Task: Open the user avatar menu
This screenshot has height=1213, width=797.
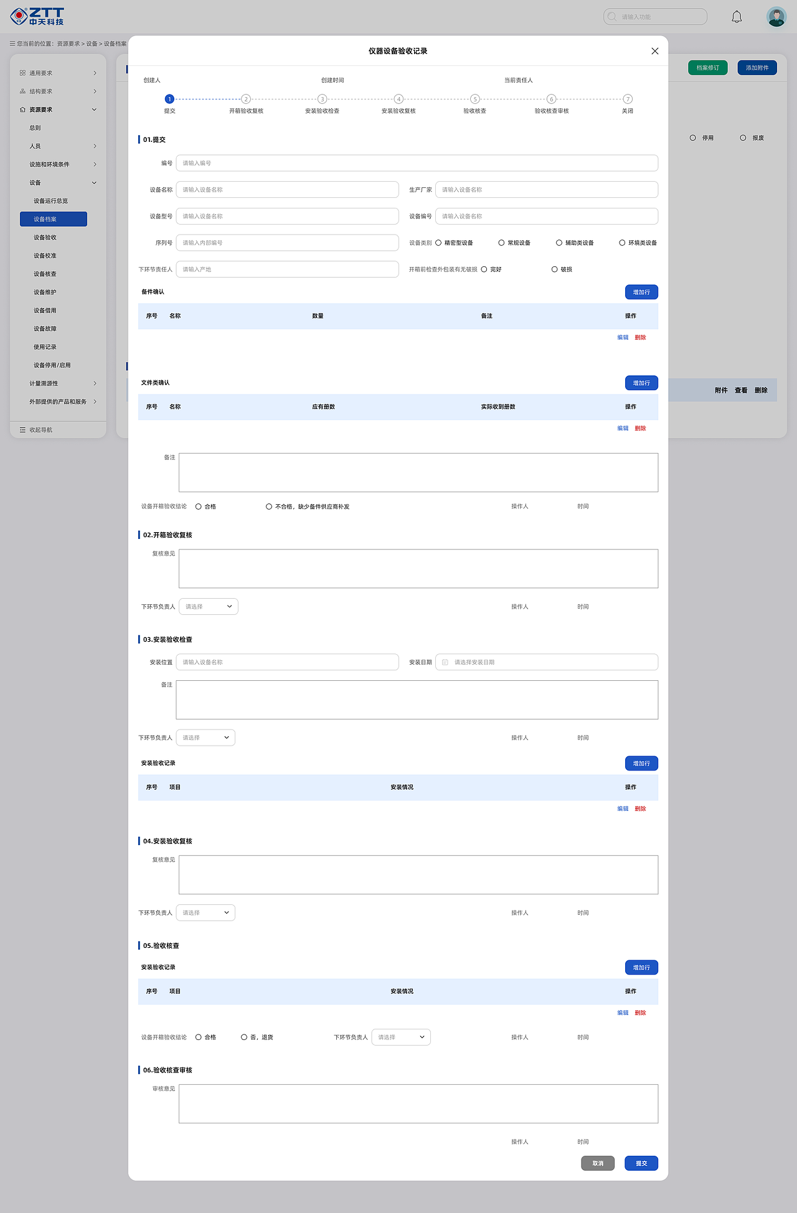Action: 776,17
